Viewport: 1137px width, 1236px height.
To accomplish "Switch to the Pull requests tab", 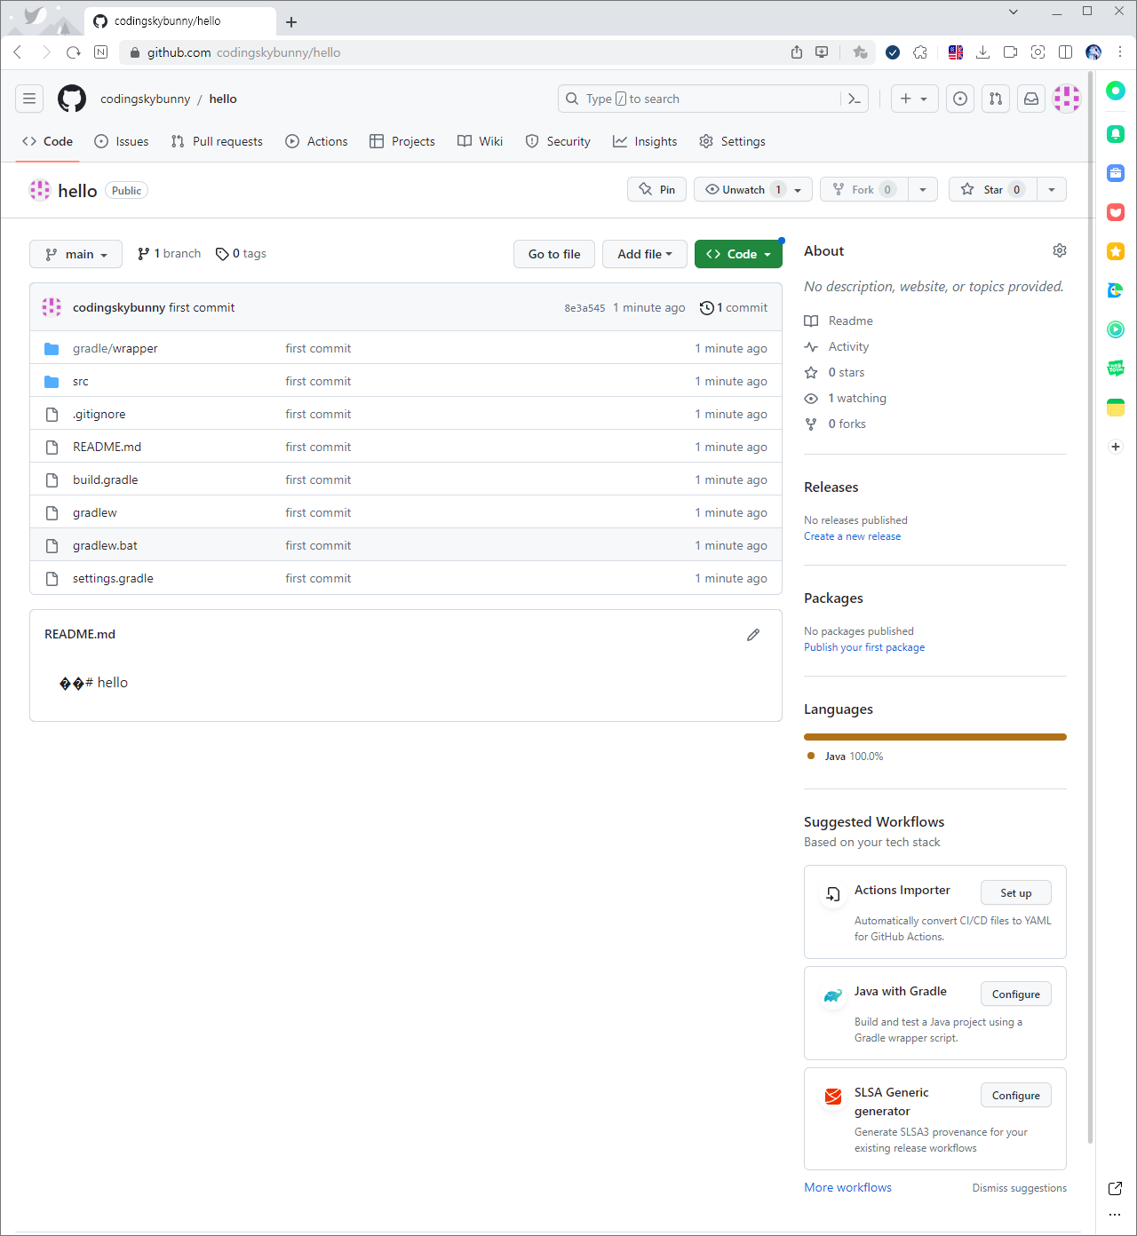I will click(x=217, y=141).
